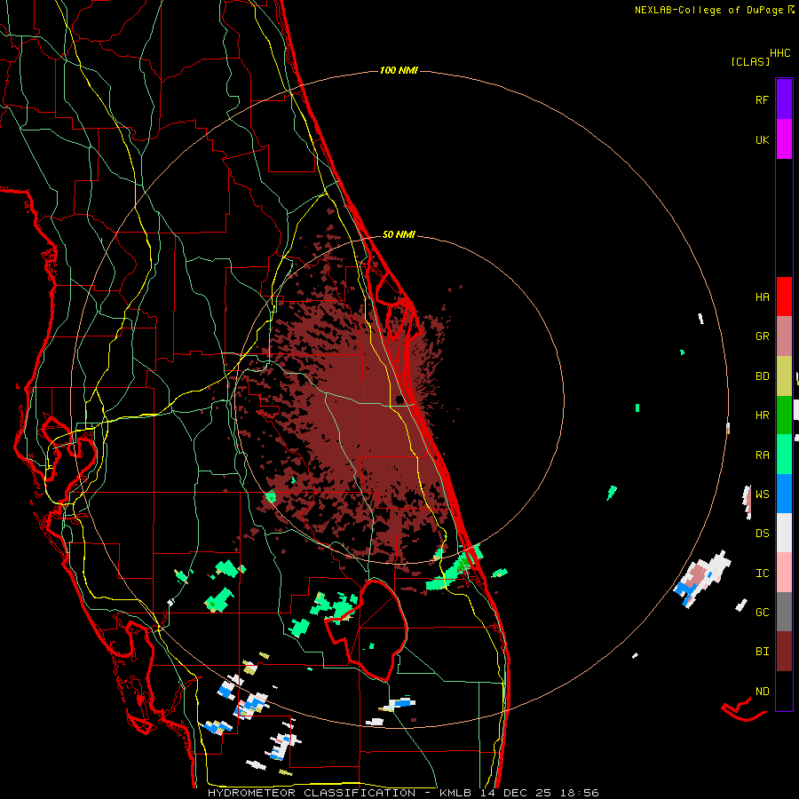This screenshot has height=799, width=799.
Task: Click the 'NEXLAB-College of DuPage' credit text
Action: coord(708,10)
